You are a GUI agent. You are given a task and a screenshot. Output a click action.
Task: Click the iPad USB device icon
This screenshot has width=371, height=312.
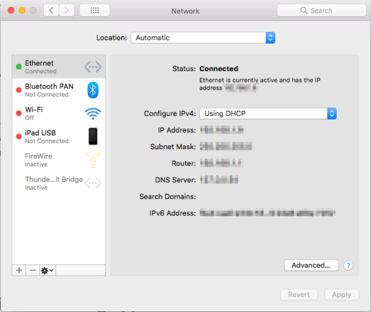click(x=93, y=137)
